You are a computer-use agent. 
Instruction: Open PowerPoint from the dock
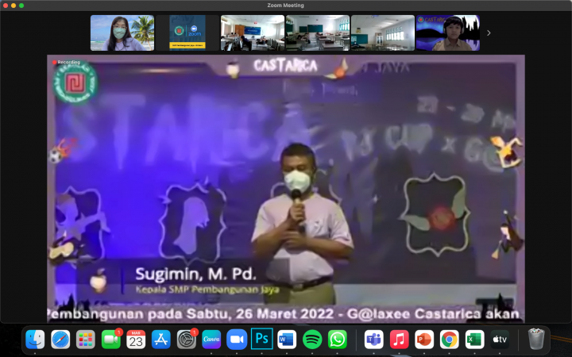423,340
